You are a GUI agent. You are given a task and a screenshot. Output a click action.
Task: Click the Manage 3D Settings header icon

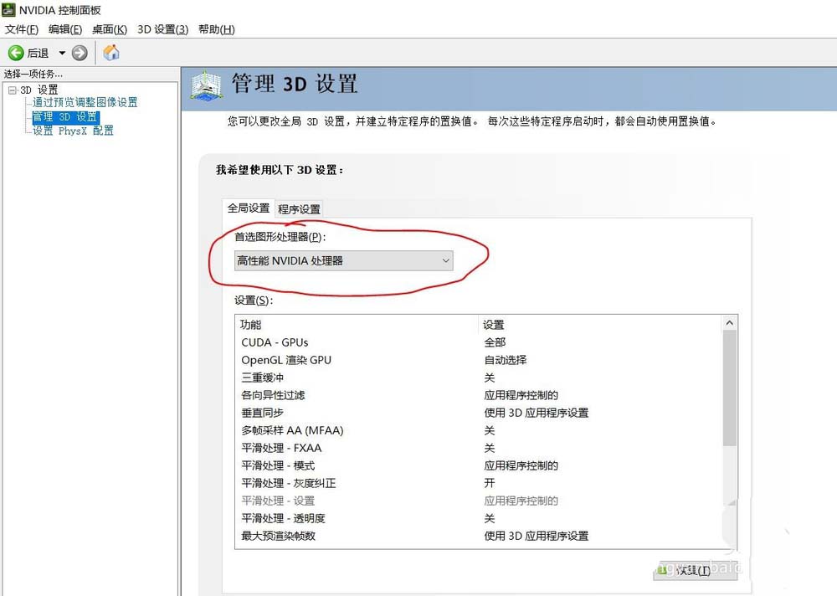[206, 85]
